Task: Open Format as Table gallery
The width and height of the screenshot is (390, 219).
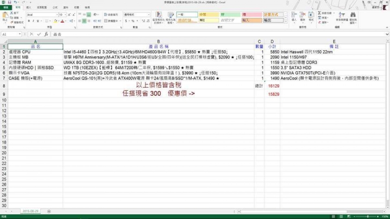Action: coord(171,18)
